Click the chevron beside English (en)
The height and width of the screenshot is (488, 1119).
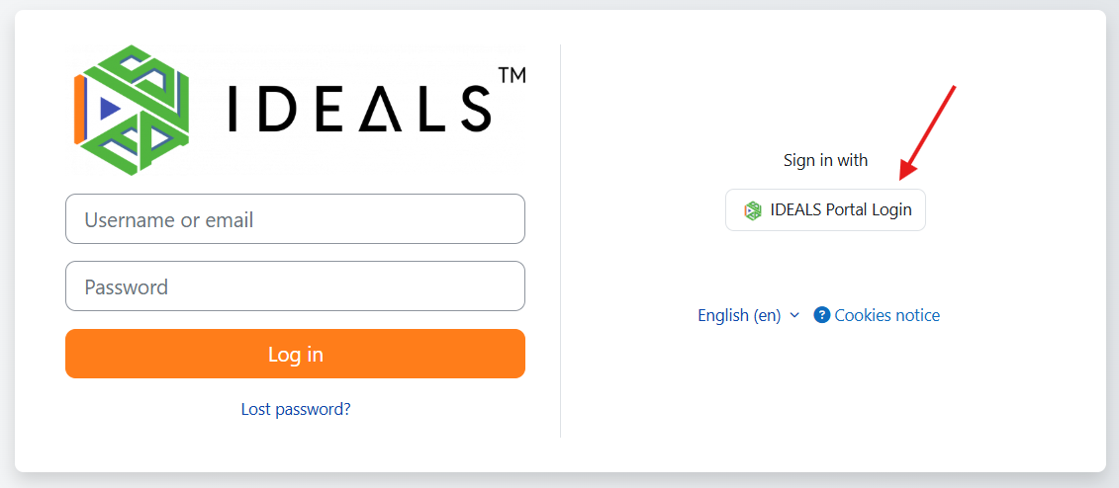tap(793, 315)
